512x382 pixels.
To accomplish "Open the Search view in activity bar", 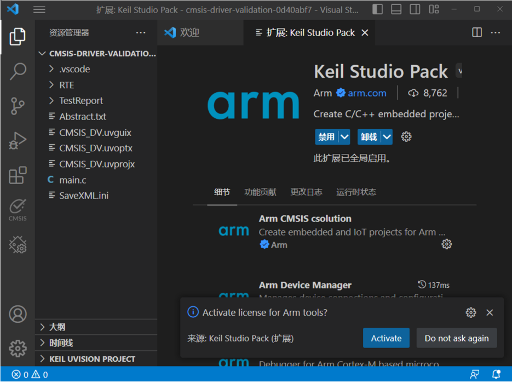I will coord(18,71).
